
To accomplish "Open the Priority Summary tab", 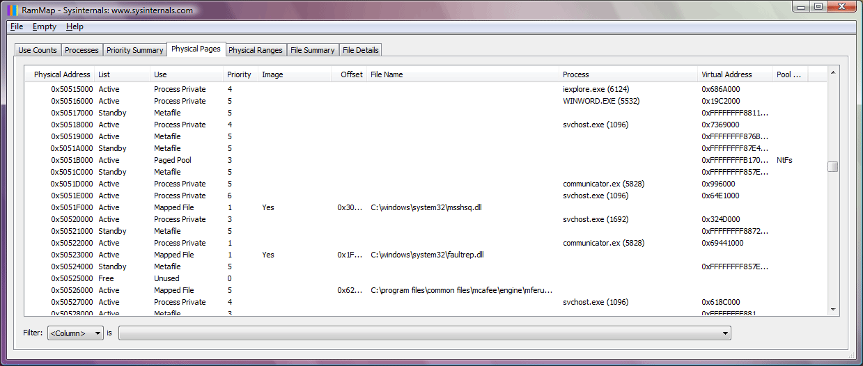I will 134,50.
